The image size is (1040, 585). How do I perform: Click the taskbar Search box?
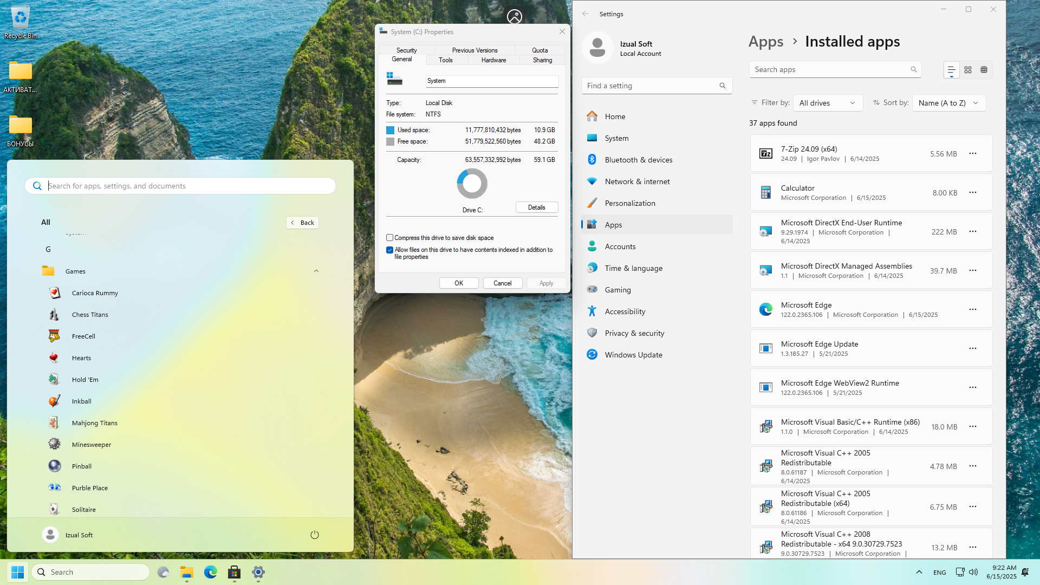(x=90, y=572)
